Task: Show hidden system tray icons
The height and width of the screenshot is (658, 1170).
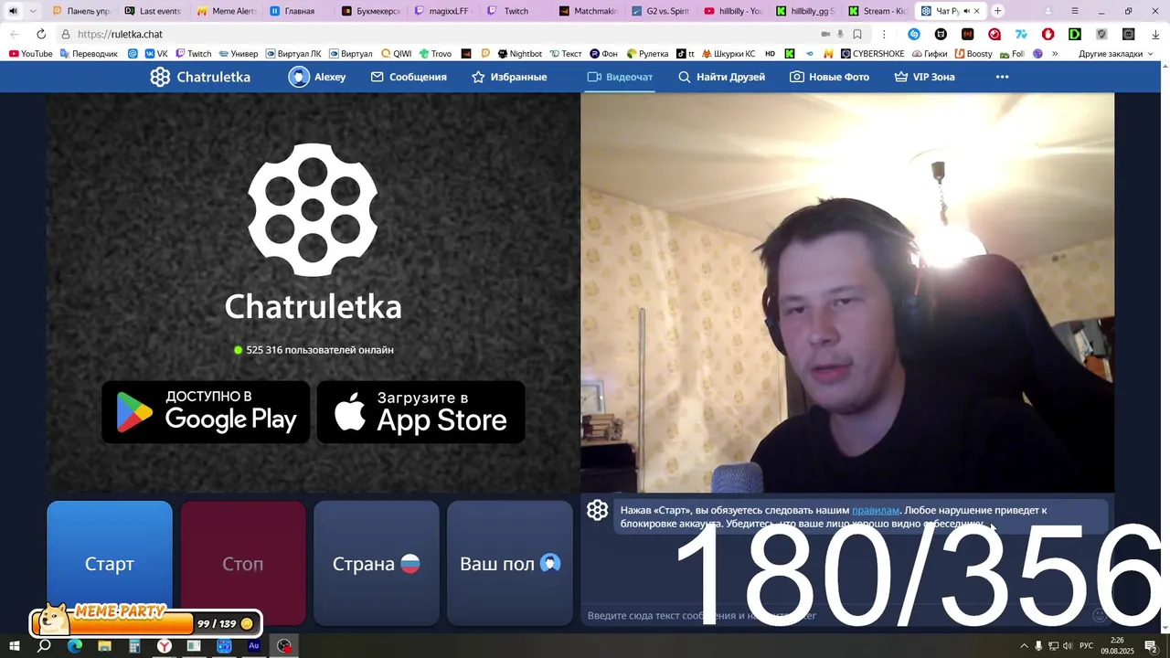Action: tap(1024, 646)
